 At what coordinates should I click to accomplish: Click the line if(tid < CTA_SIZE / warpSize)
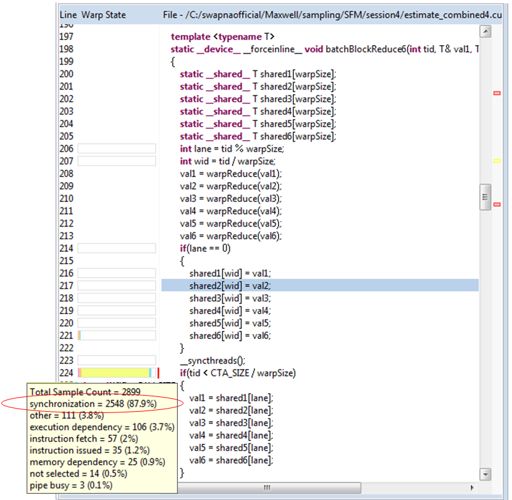click(x=238, y=373)
